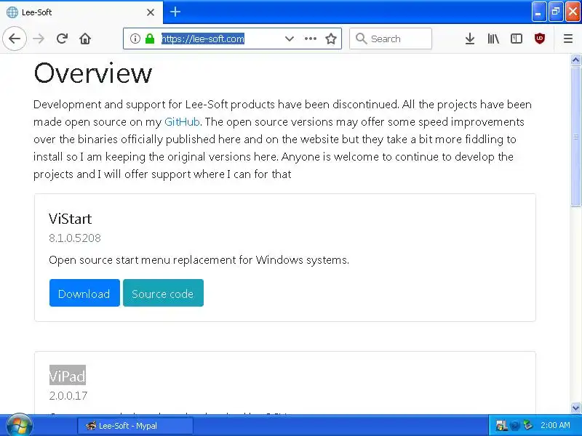Click the green padlock security icon

pos(150,39)
